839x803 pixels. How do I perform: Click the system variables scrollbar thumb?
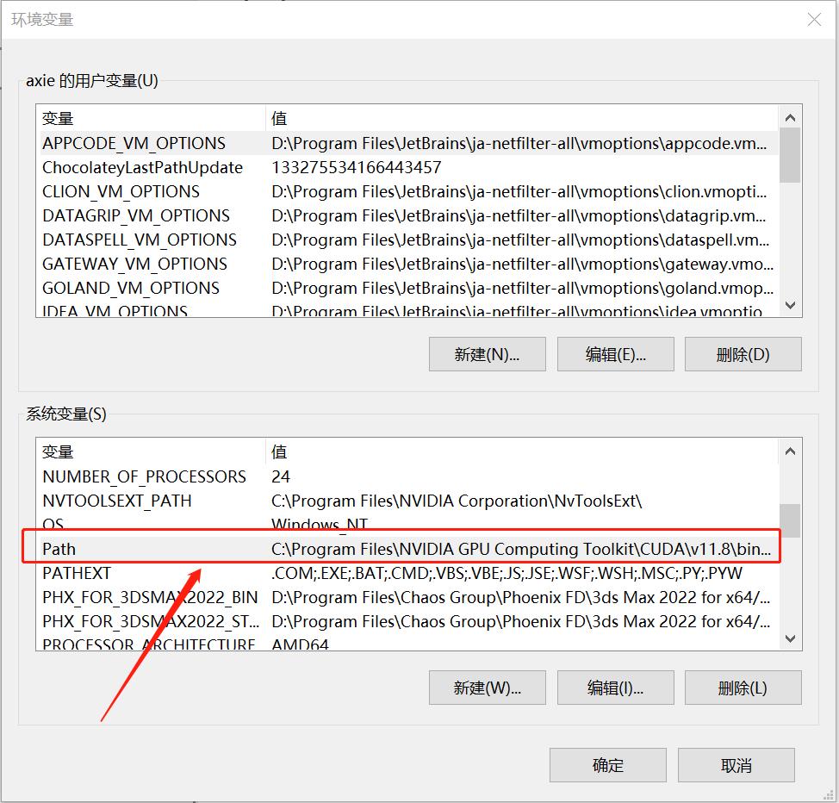pyautogui.click(x=790, y=520)
